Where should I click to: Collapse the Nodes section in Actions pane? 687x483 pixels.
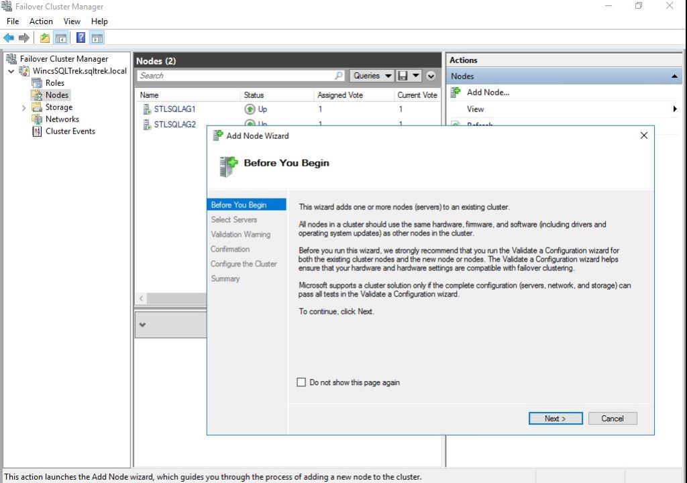[674, 76]
